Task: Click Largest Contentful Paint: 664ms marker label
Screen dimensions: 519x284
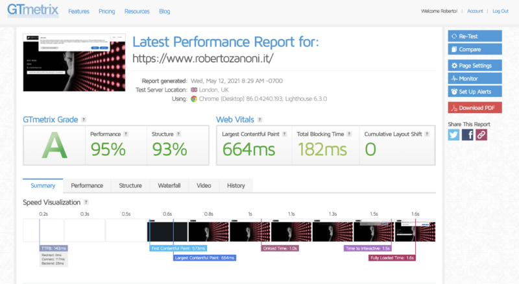Action: click(x=204, y=258)
